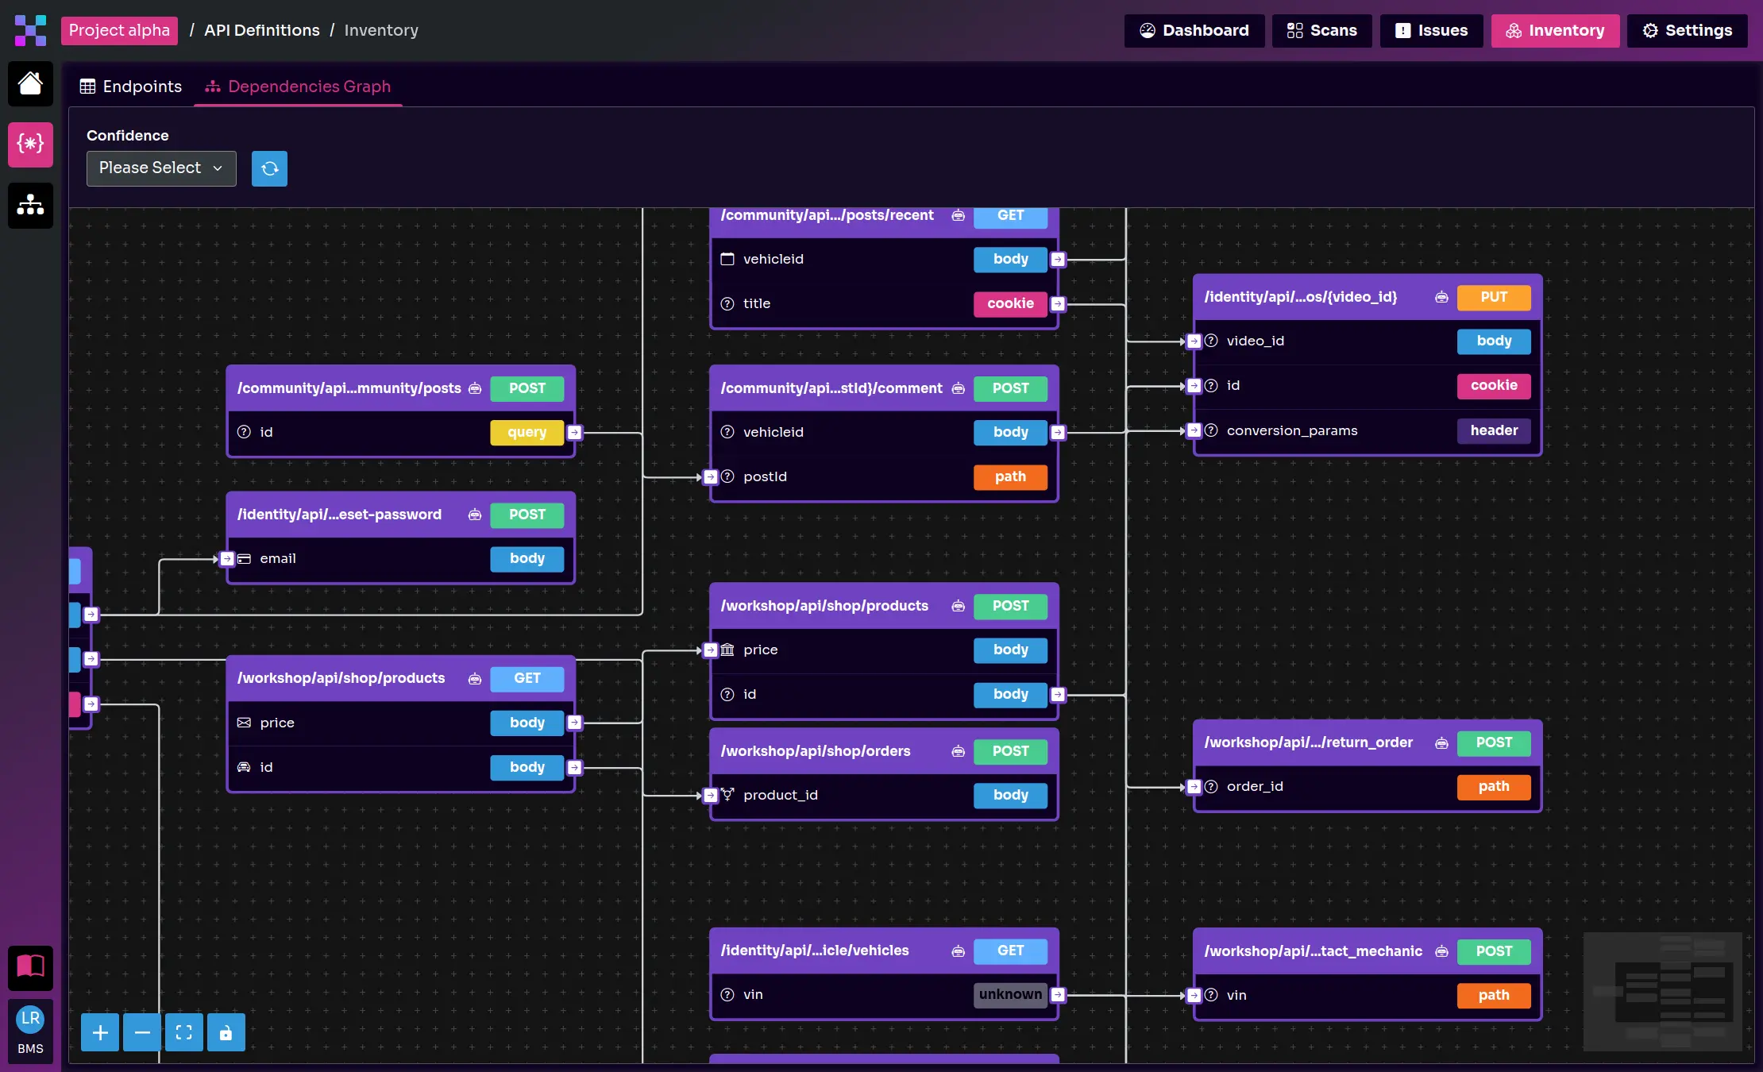This screenshot has width=1763, height=1072.
Task: Open the Dashboard page
Action: point(1194,30)
